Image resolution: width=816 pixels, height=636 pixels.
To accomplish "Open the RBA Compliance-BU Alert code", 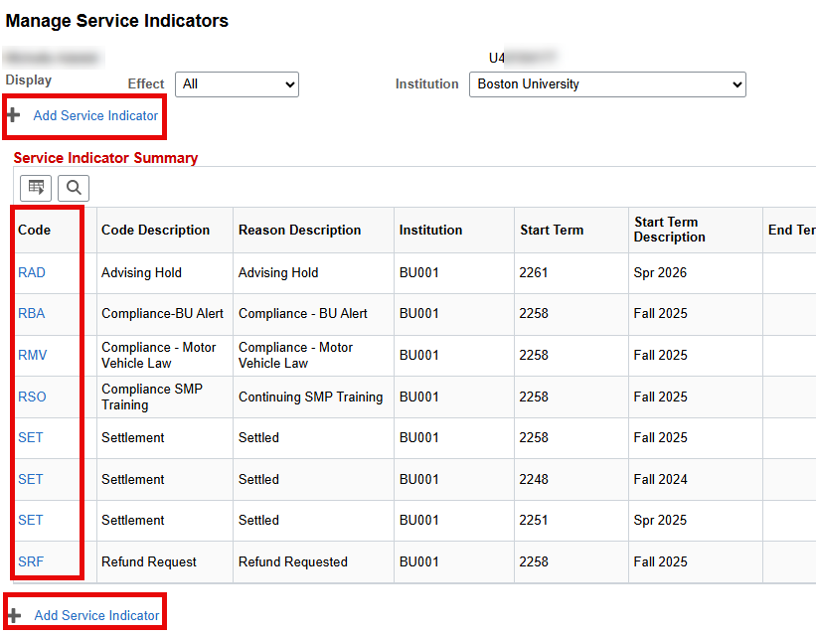I will 32,313.
